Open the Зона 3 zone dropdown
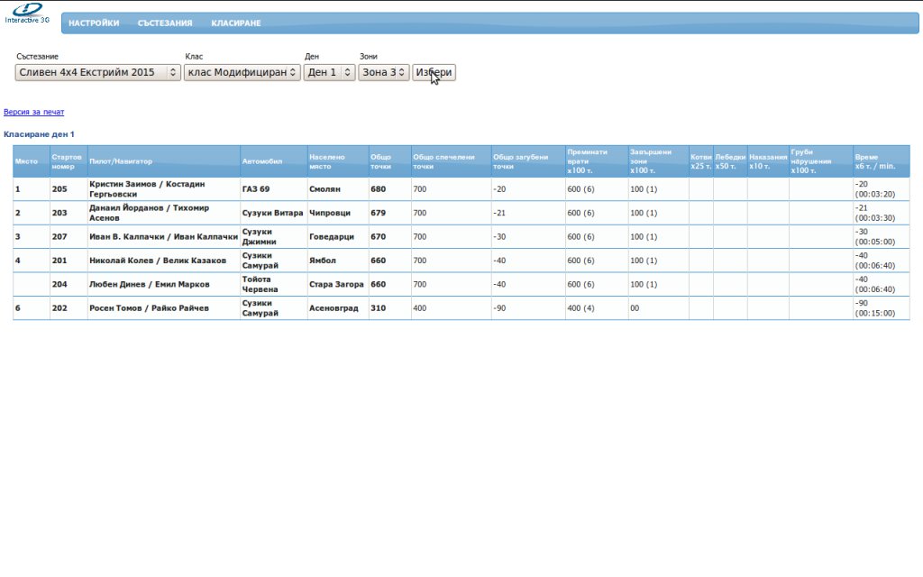Image resolution: width=923 pixels, height=577 pixels. [383, 72]
